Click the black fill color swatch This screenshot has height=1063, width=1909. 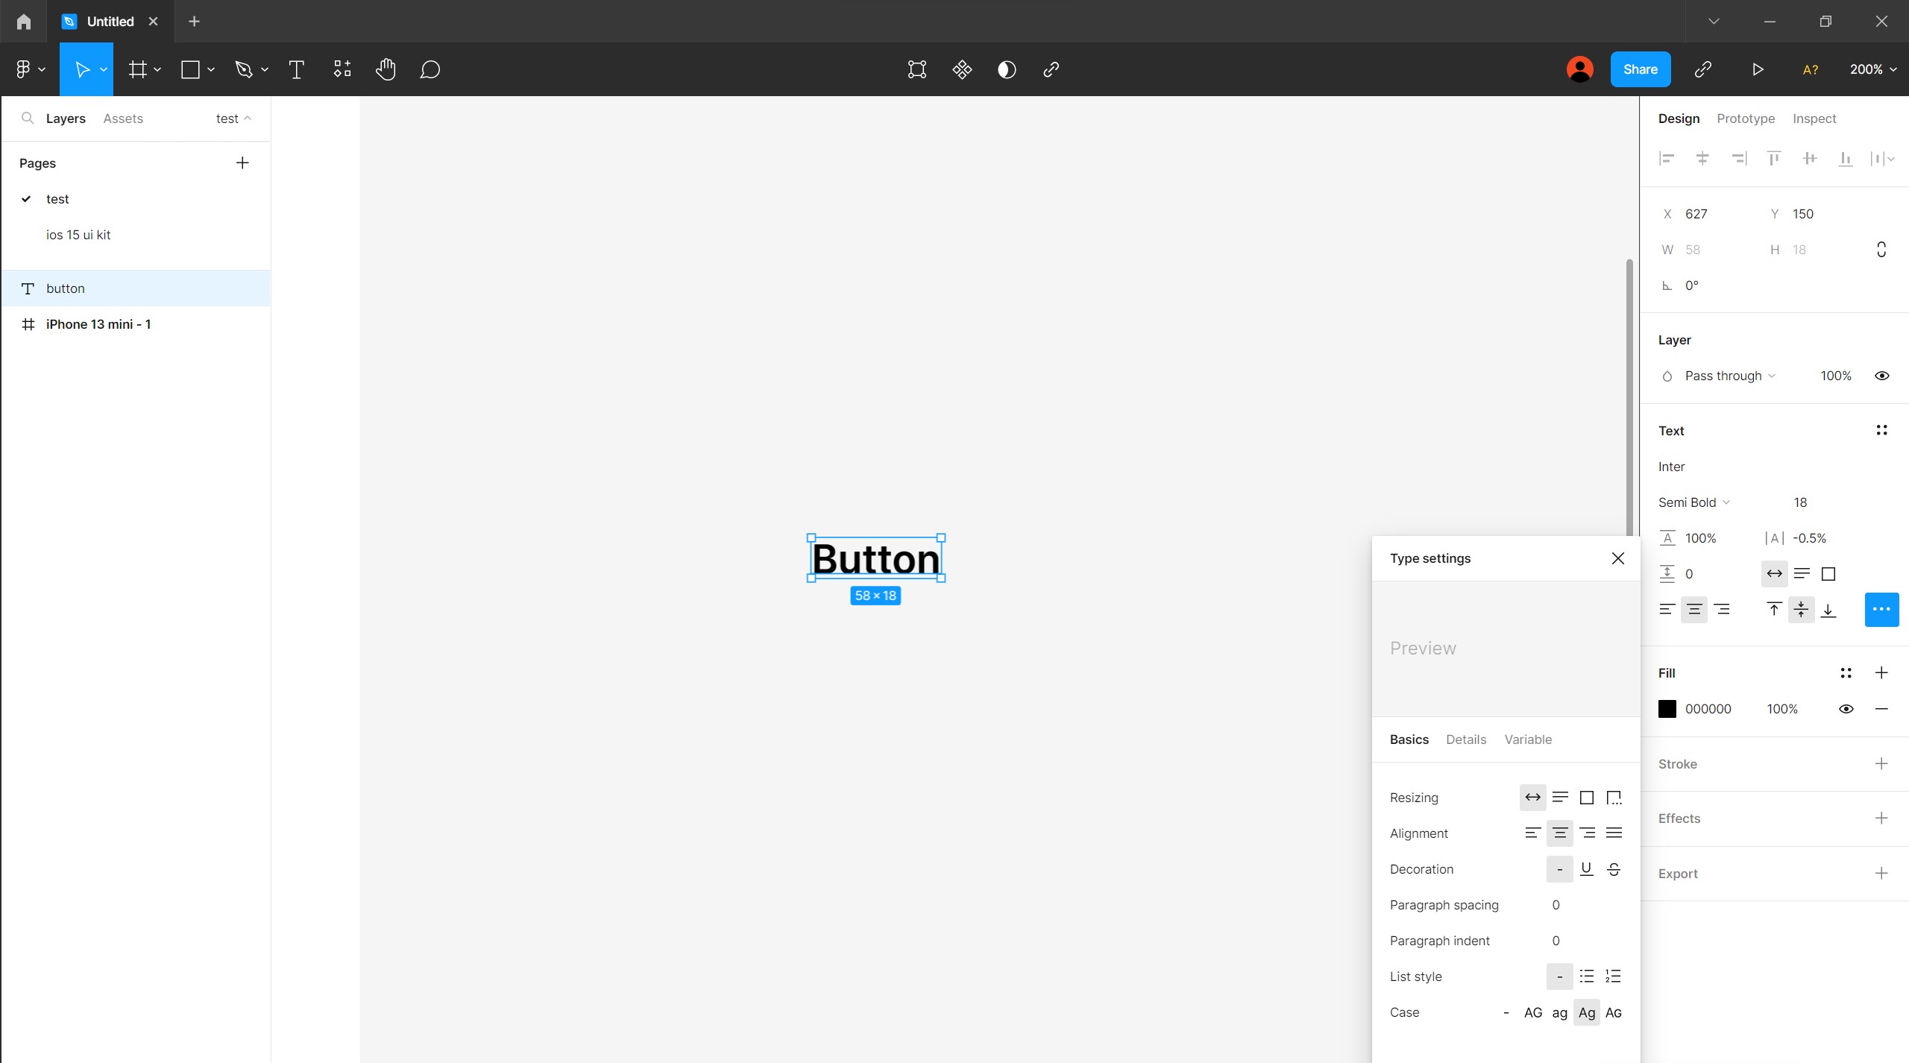pyautogui.click(x=1667, y=709)
